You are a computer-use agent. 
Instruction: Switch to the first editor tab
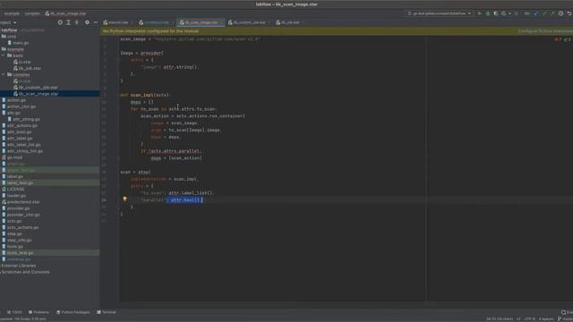pyautogui.click(x=117, y=22)
